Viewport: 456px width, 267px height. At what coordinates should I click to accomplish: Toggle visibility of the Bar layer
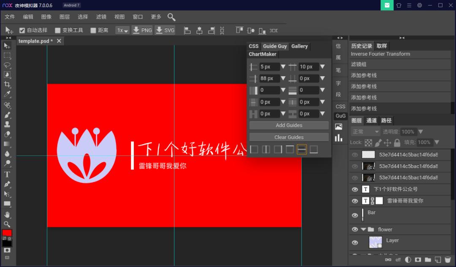(x=355, y=215)
